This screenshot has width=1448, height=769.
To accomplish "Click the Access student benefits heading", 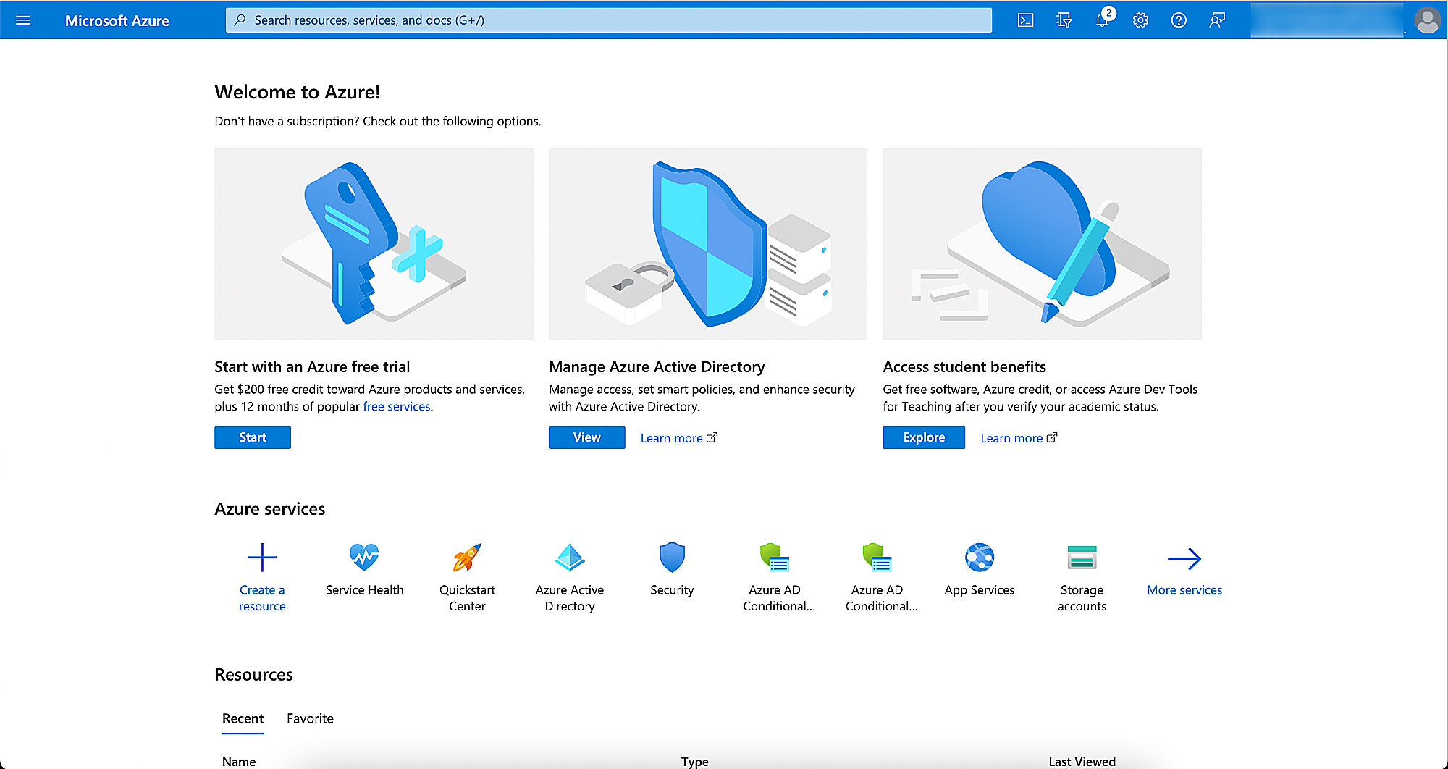I will [964, 367].
